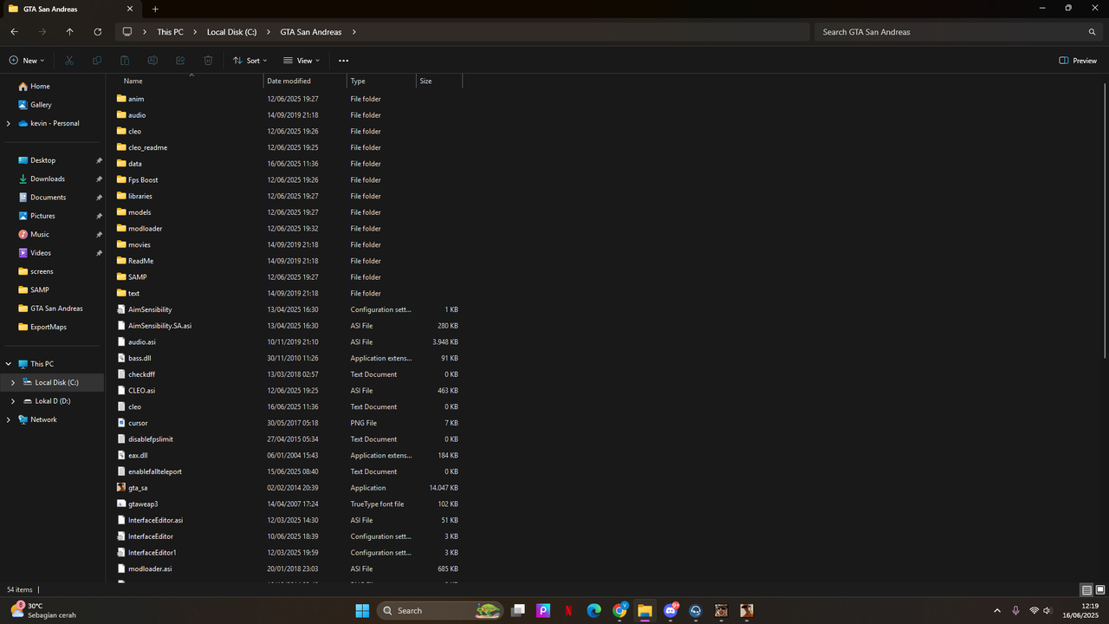Click the Copy icon in the toolbar
Screen dimensions: 1109x624
[97, 61]
